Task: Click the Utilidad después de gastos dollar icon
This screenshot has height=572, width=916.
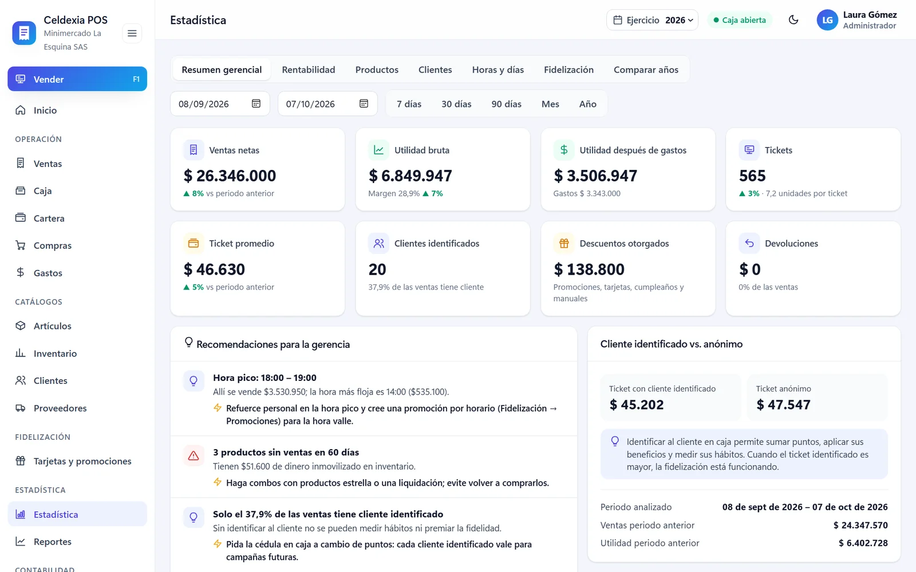Action: [564, 150]
